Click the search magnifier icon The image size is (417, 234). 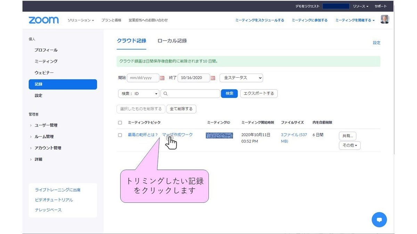[x=165, y=94]
